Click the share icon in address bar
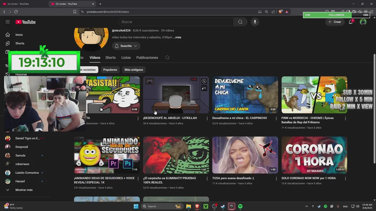The width and height of the screenshot is (376, 211). coord(273,12)
